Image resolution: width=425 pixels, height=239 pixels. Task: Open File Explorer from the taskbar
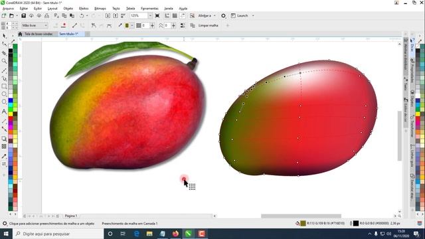tap(149, 234)
